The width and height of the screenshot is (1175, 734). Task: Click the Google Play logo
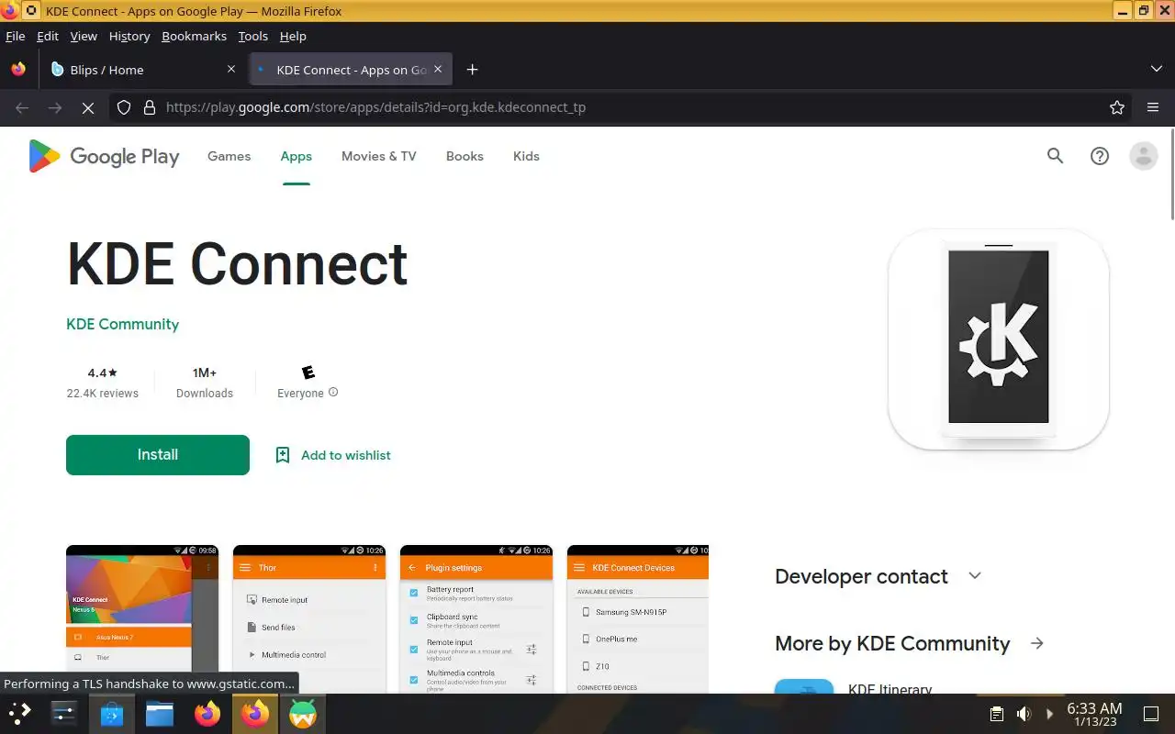[104, 156]
